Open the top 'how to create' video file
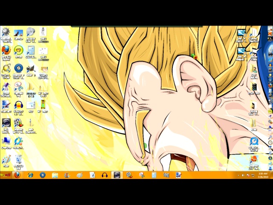The image size is (273, 205). pos(241,35)
